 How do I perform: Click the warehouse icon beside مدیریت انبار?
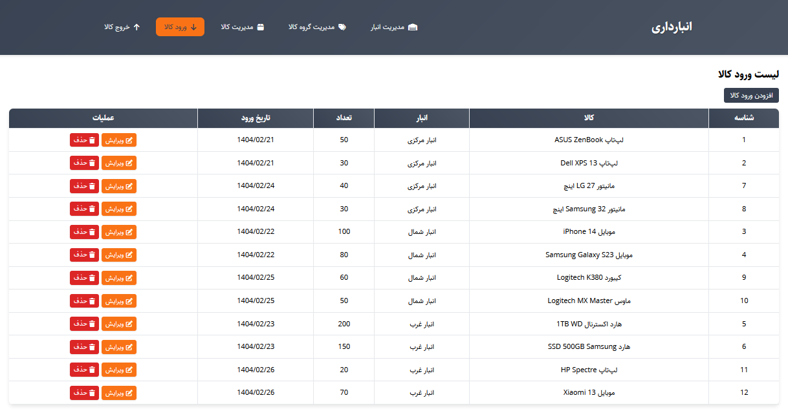[x=413, y=27]
